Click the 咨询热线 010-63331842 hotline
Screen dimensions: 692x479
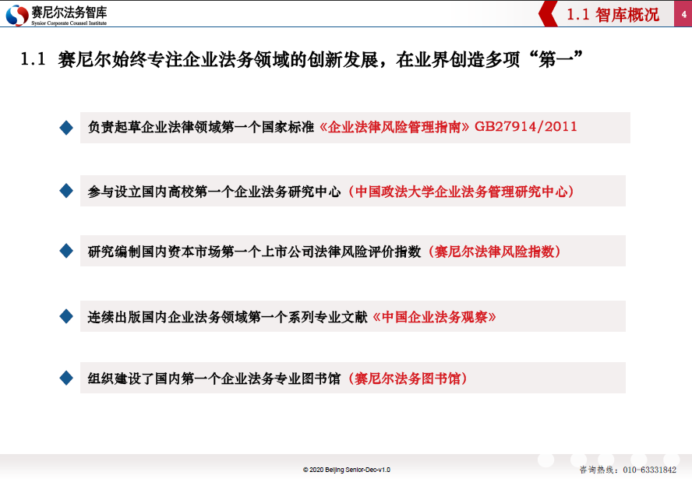[x=627, y=470]
